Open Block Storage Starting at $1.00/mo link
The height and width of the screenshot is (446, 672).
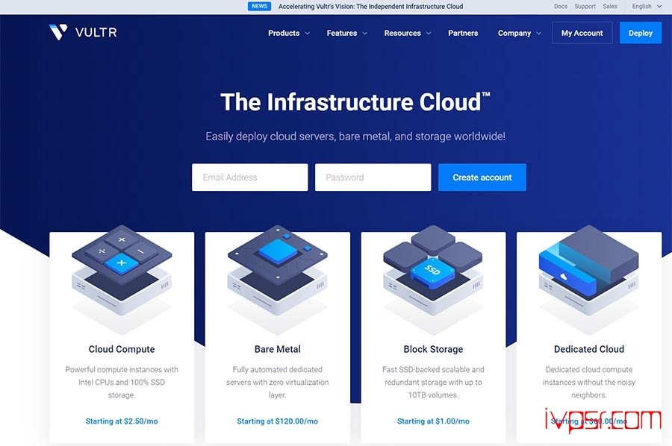[x=433, y=421]
